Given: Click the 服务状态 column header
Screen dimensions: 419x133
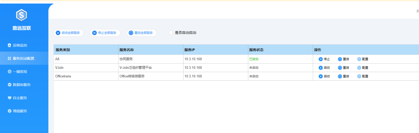Looking at the screenshot, I should [x=280, y=50].
